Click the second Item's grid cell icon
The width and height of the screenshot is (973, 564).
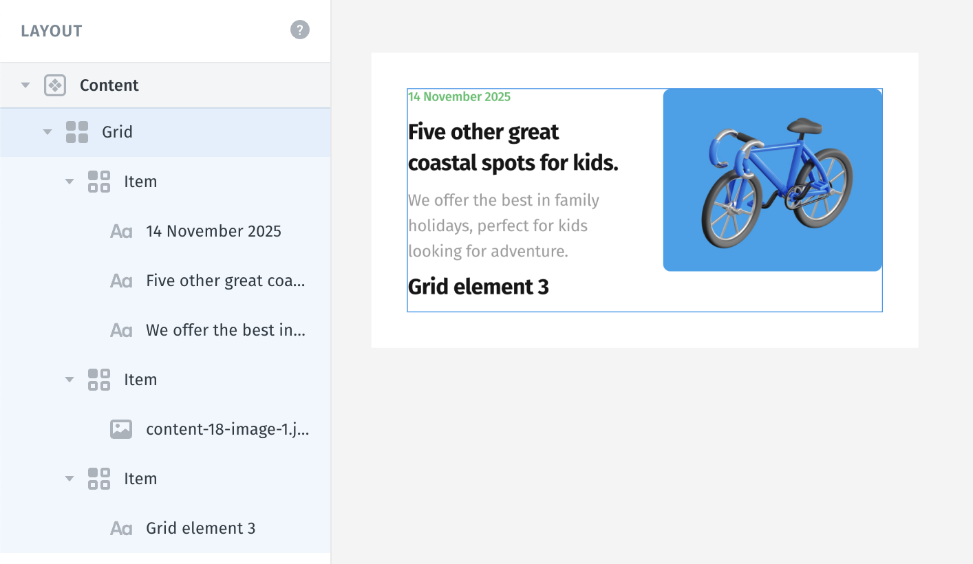(99, 380)
